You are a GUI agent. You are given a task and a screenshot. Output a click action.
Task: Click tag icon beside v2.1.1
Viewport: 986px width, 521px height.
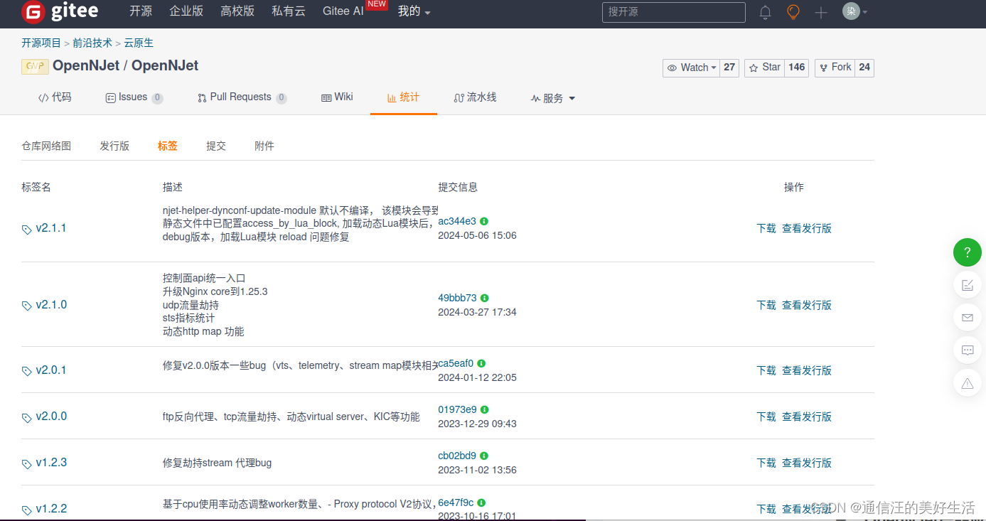click(27, 229)
